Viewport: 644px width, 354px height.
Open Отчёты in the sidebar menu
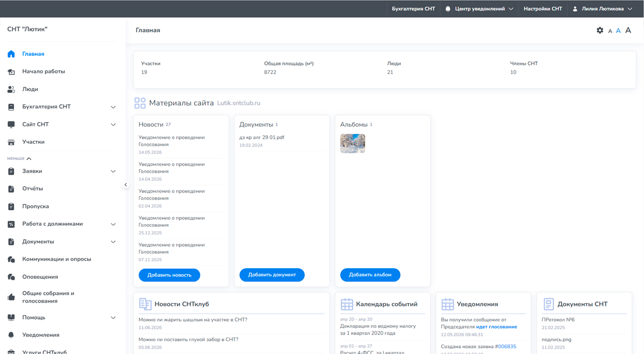(33, 189)
